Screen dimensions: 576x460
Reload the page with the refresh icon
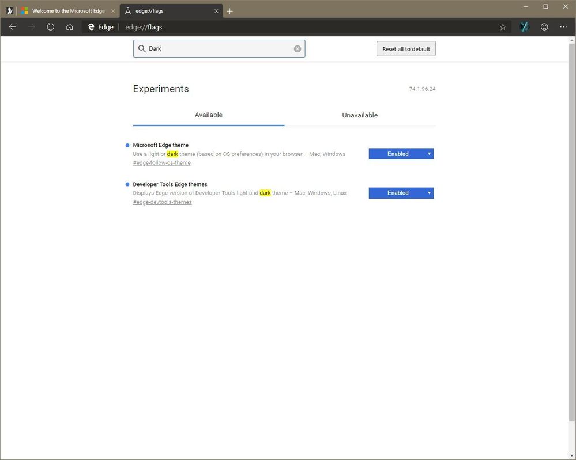click(50, 27)
